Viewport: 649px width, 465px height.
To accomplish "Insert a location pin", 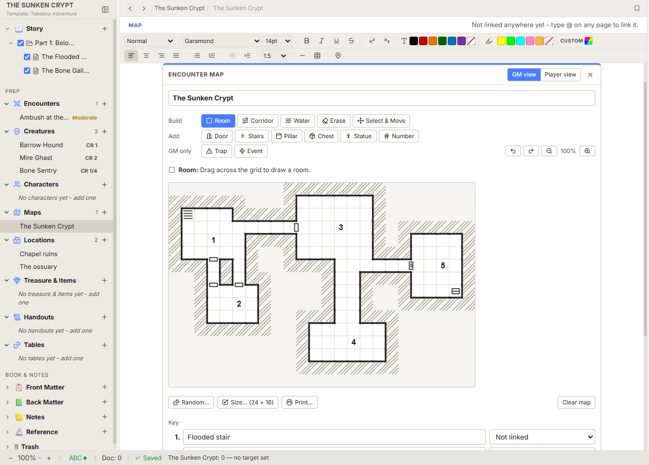I will (x=338, y=55).
